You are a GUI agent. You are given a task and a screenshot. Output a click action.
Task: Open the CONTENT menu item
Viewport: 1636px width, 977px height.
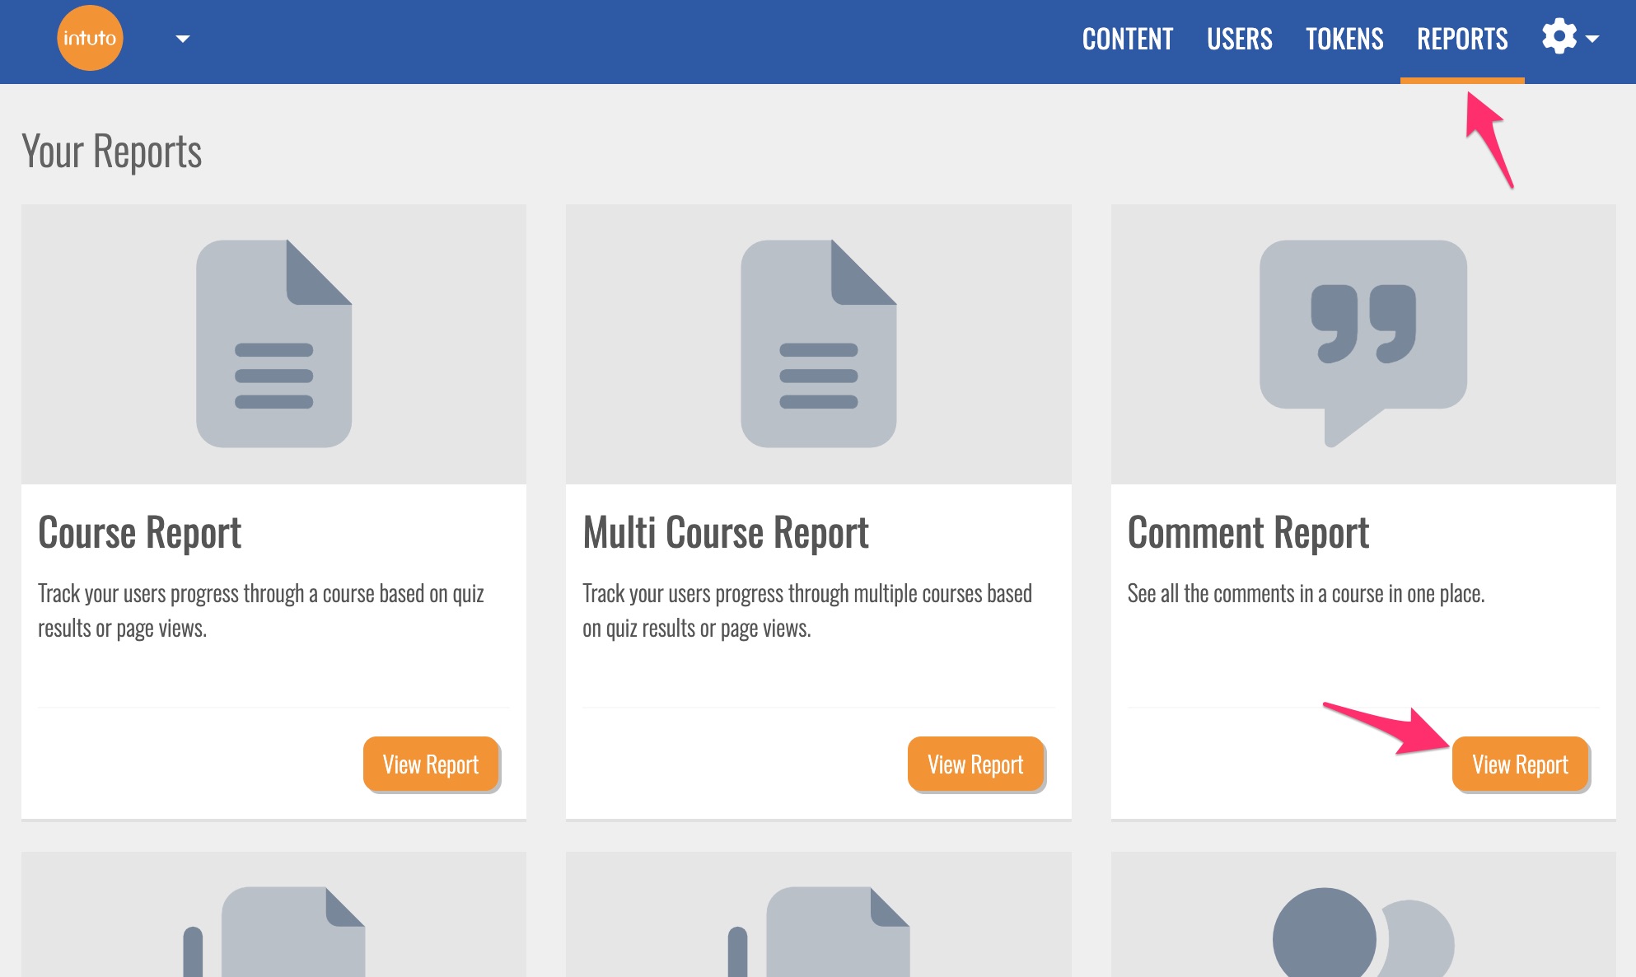1127,39
